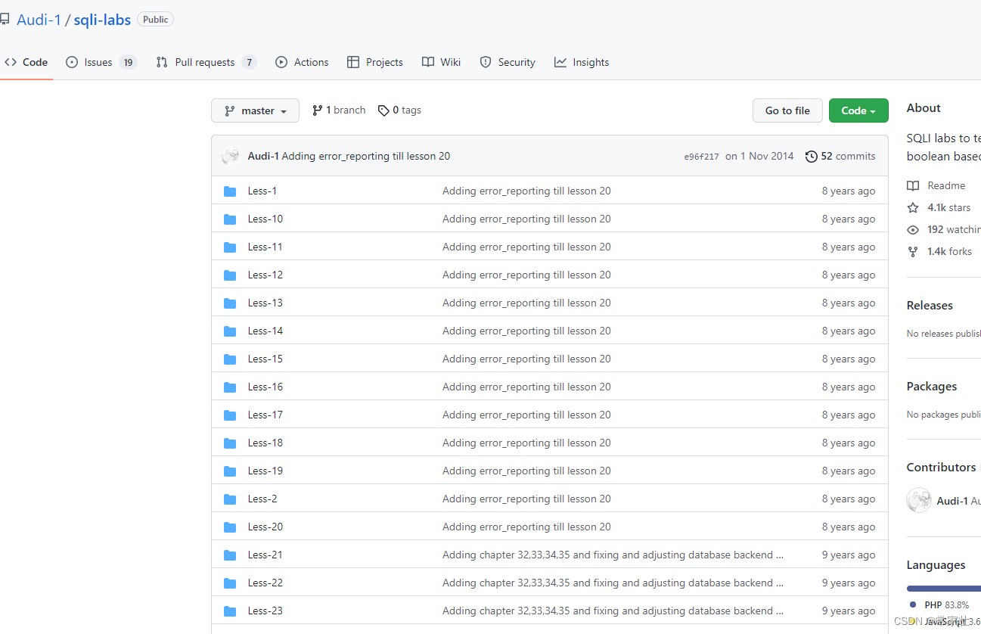This screenshot has height=634, width=981.
Task: Click folder icon for Less-2
Action: tap(230, 499)
